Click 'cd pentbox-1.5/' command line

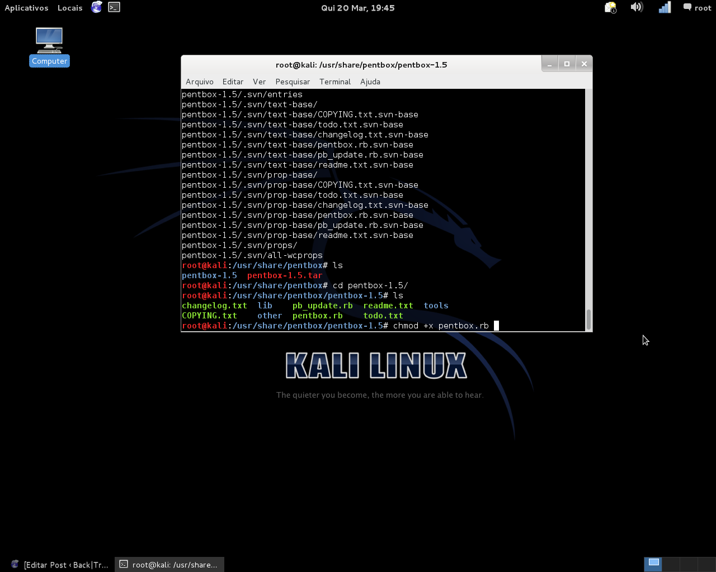tap(370, 285)
